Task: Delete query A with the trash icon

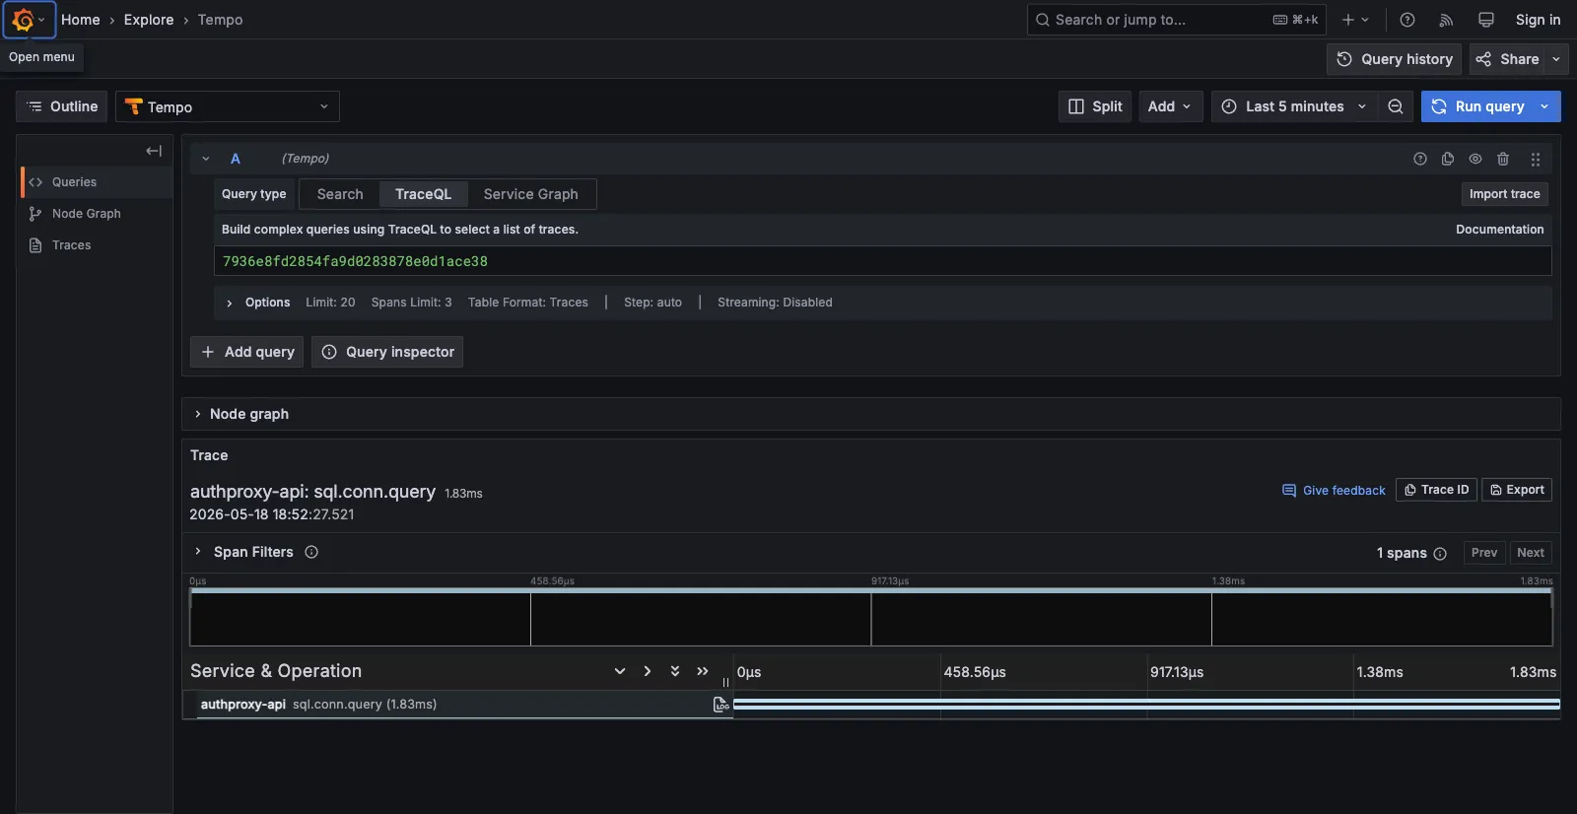Action: pos(1503,159)
